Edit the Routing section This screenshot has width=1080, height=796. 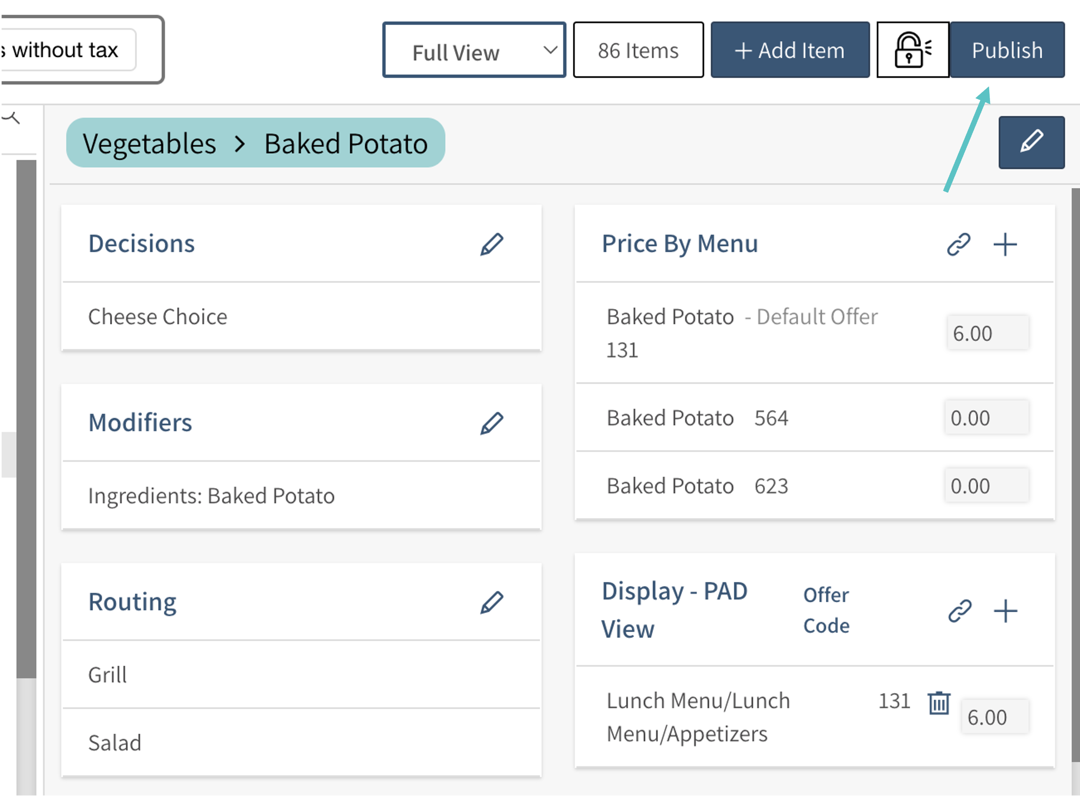(492, 602)
